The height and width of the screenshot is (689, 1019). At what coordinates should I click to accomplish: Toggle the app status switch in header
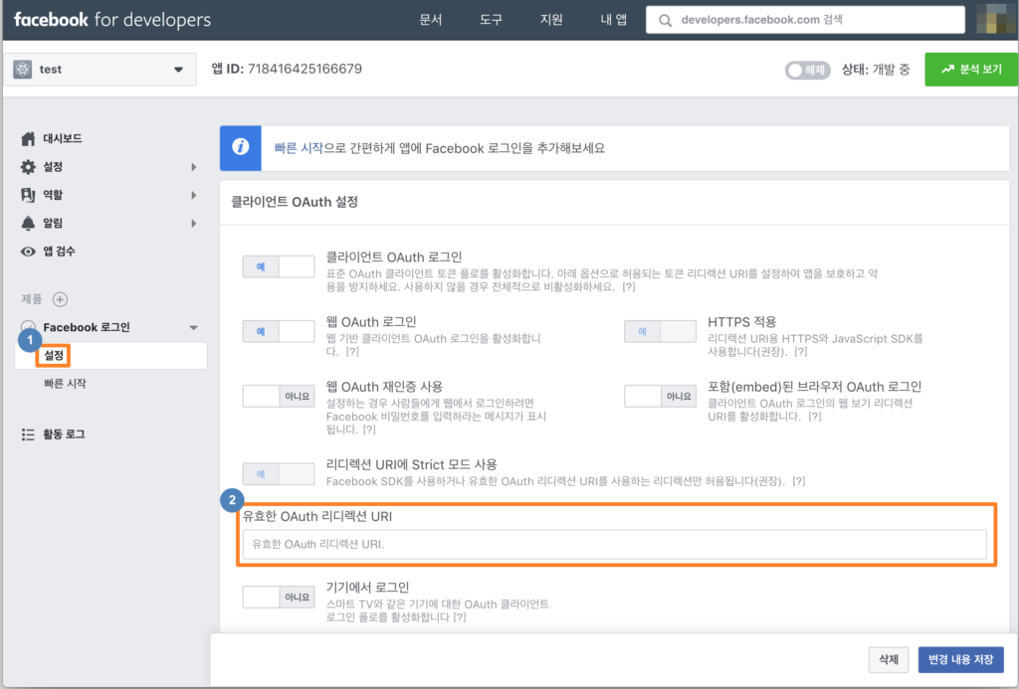tap(806, 70)
